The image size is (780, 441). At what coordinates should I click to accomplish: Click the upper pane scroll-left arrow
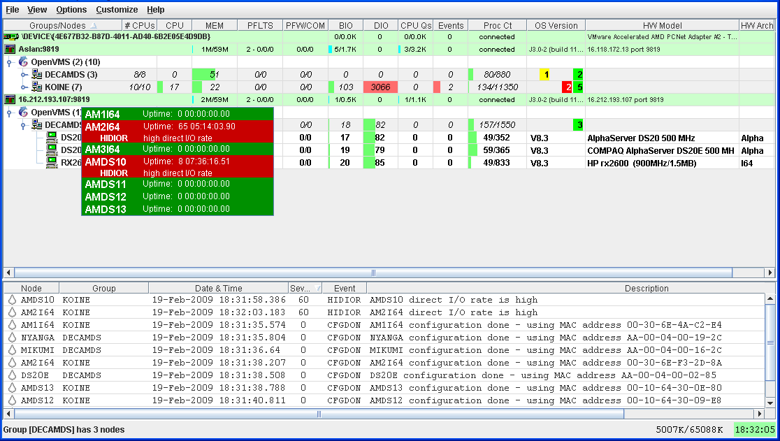point(8,273)
